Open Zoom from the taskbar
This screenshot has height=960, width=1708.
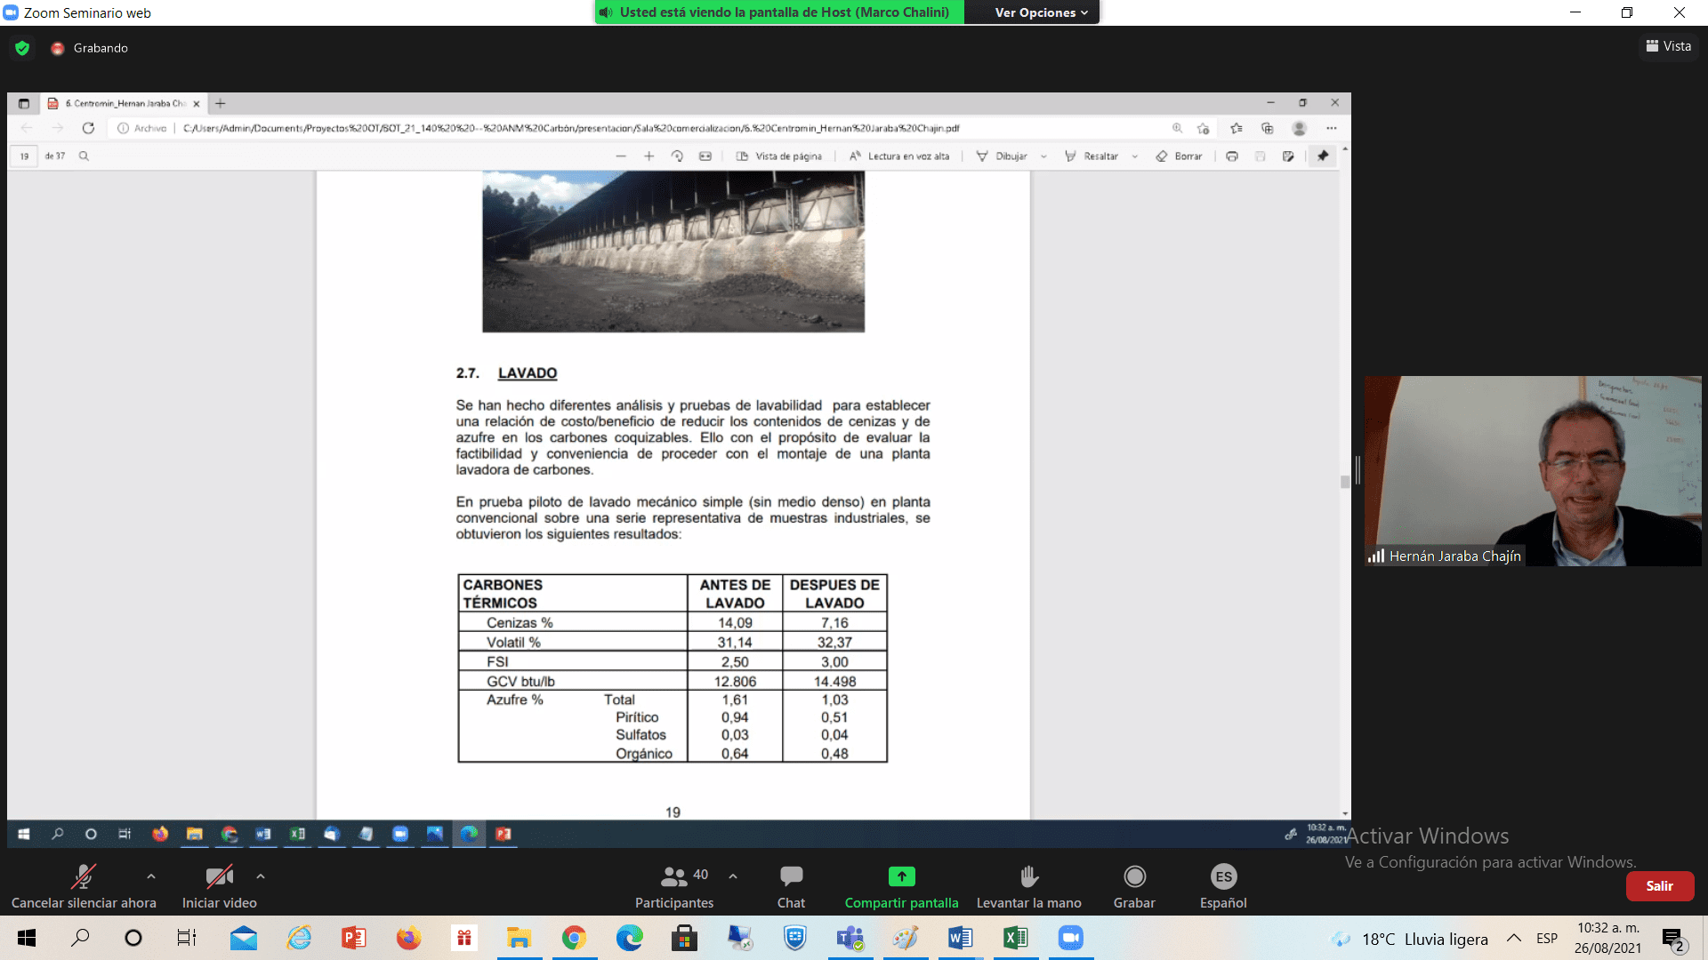click(x=1070, y=938)
